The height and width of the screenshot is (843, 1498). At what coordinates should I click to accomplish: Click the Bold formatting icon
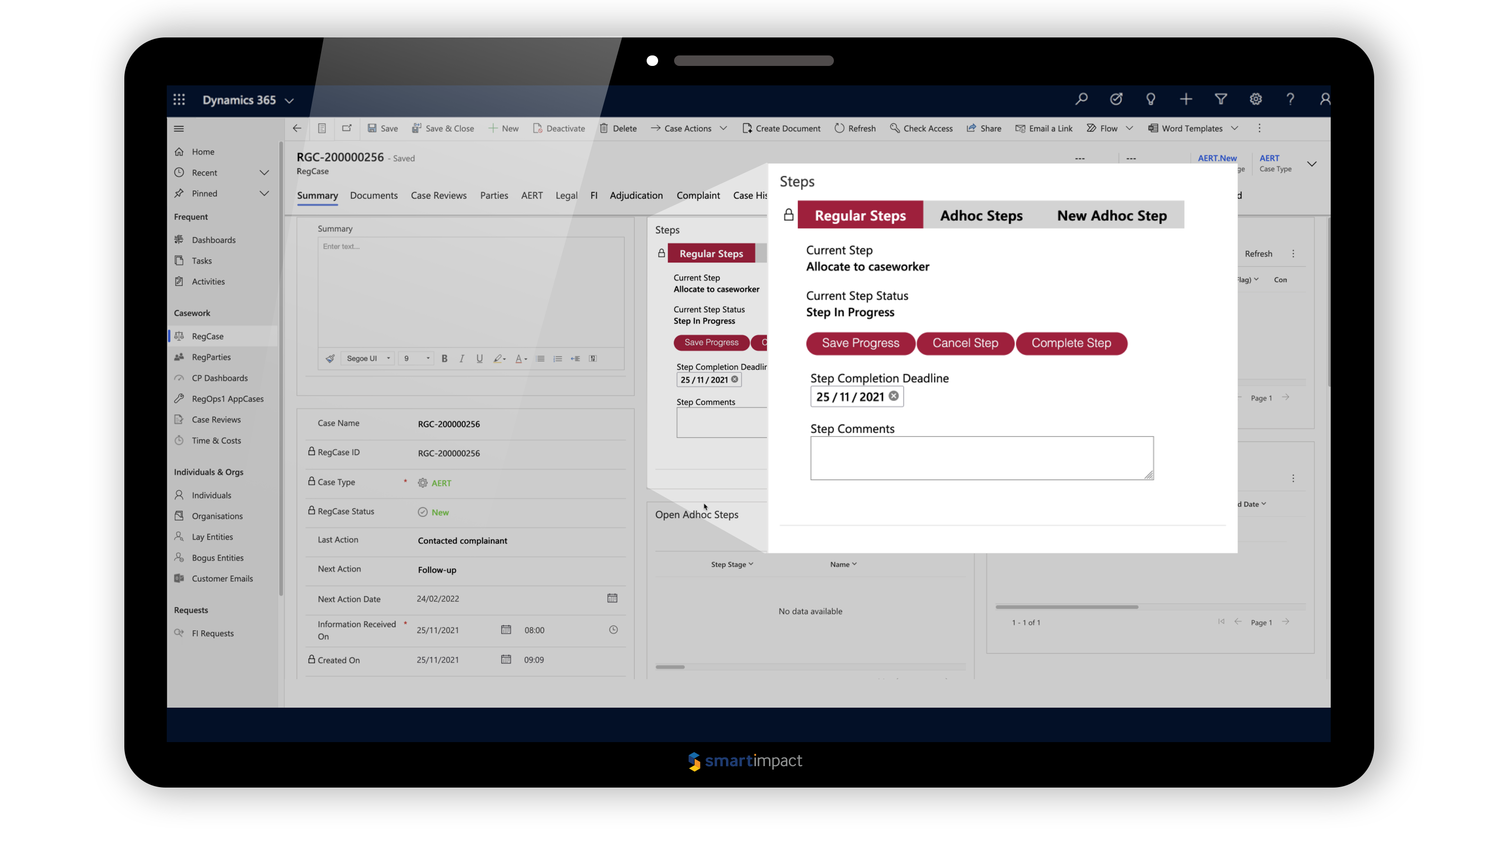pyautogui.click(x=444, y=359)
